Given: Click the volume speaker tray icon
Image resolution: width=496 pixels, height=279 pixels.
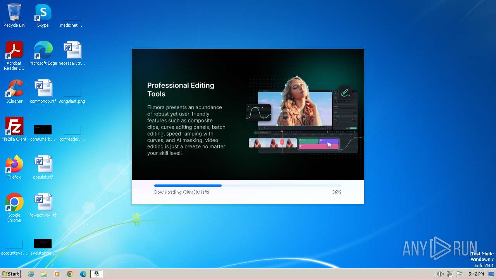Looking at the screenshot, I should [440, 274].
